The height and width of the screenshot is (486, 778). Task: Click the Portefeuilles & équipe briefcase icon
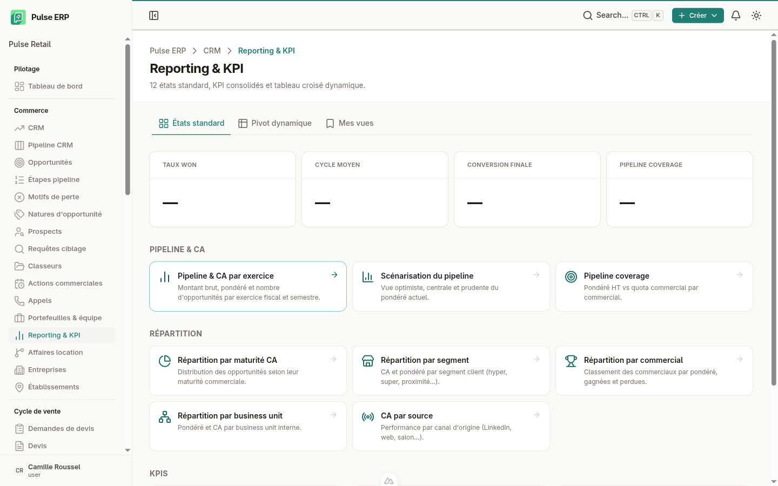[19, 318]
